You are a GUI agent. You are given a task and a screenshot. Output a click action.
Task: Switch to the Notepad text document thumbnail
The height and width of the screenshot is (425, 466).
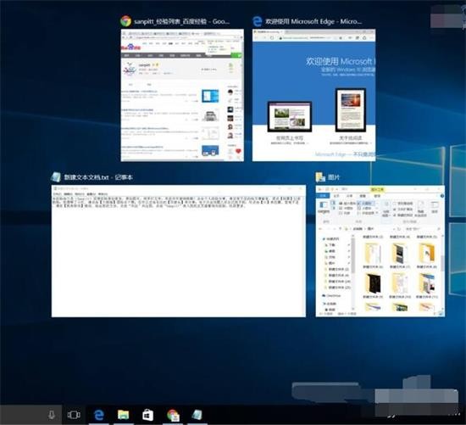[x=178, y=251]
